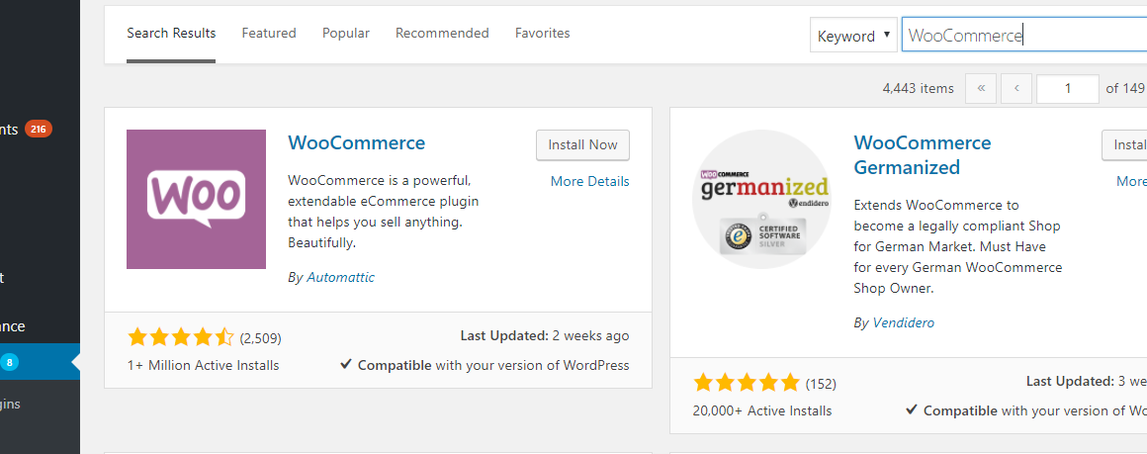Install the WooCommerce plugin now
The width and height of the screenshot is (1147, 454).
click(x=583, y=145)
